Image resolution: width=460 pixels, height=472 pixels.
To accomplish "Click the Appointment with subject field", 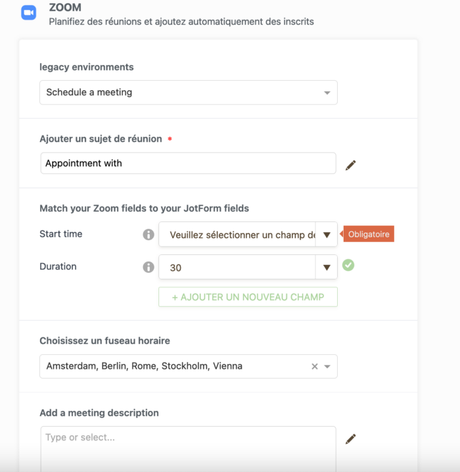I will (188, 163).
